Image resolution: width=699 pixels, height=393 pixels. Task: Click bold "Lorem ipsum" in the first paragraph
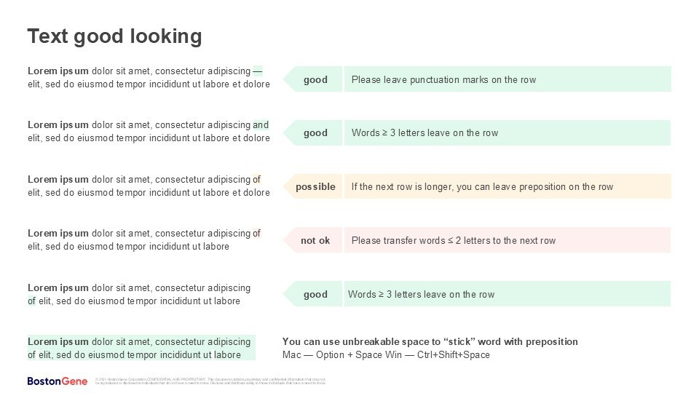(58, 71)
